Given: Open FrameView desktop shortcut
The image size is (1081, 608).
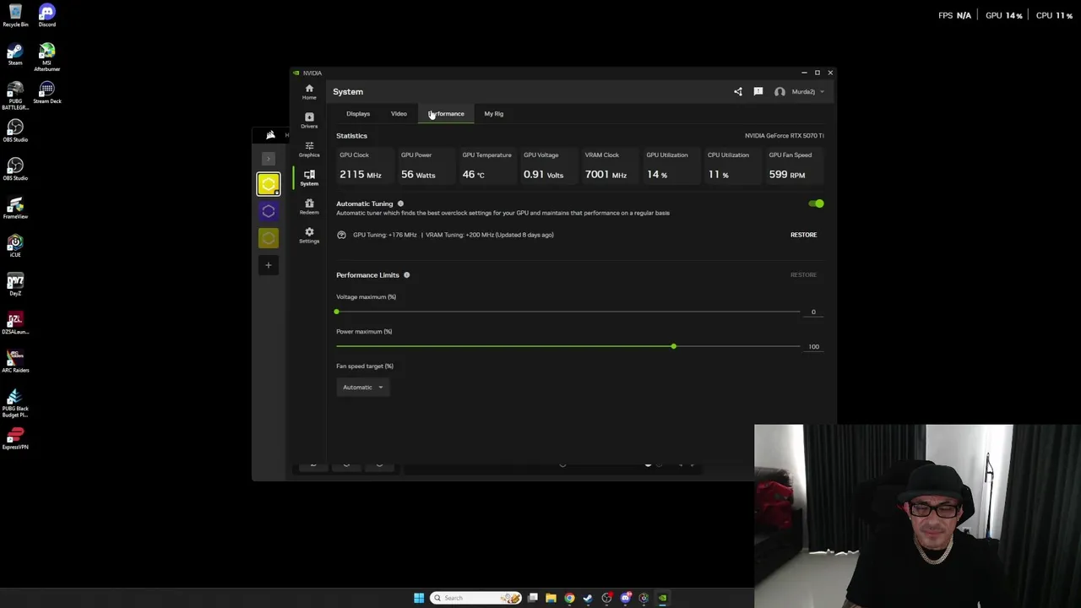Looking at the screenshot, I should pos(15,208).
